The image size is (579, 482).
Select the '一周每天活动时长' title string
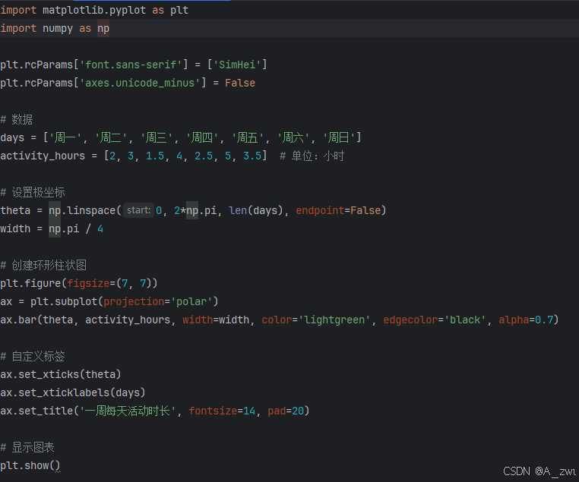pos(128,411)
